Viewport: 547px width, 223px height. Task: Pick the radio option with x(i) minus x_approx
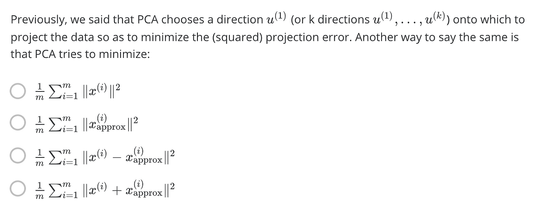click(18, 156)
